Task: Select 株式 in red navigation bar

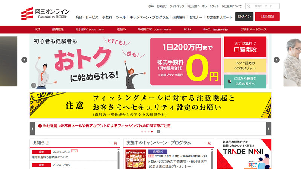Action: [x=37, y=29]
